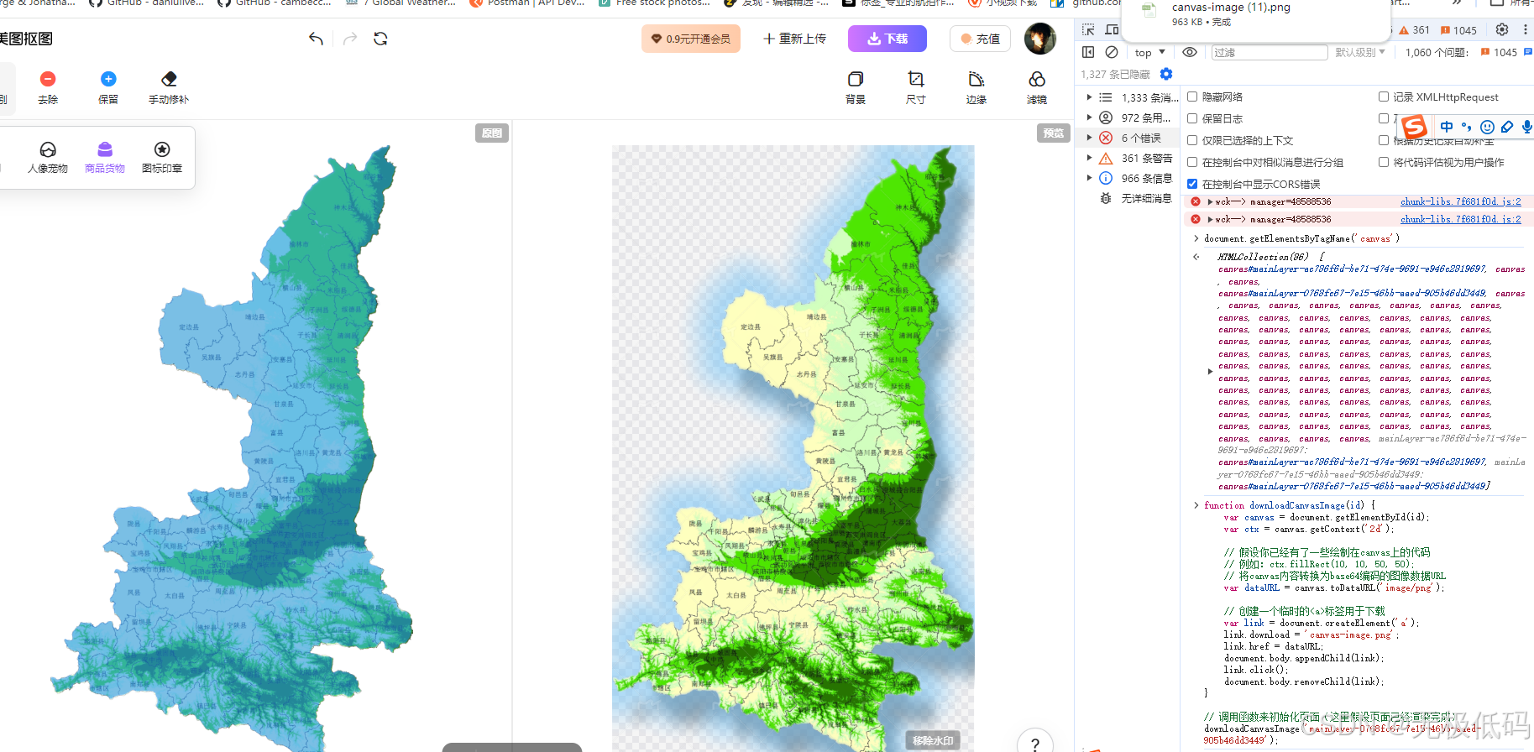Toggle the console sidebar panel icon
Image resolution: width=1534 pixels, height=752 pixels.
pyautogui.click(x=1088, y=52)
